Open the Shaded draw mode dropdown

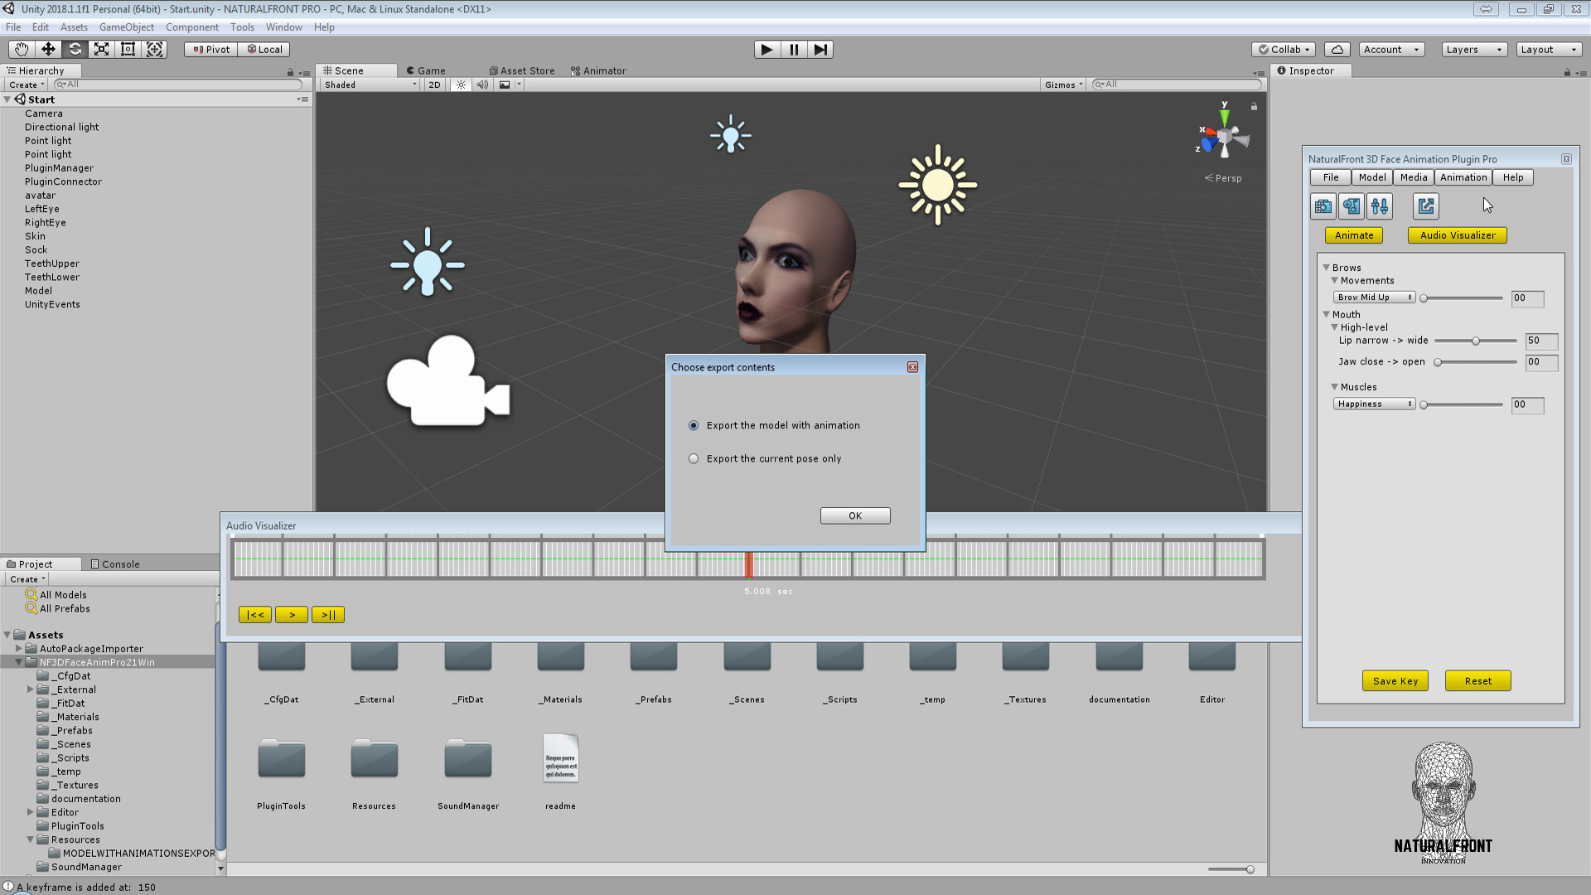368,84
